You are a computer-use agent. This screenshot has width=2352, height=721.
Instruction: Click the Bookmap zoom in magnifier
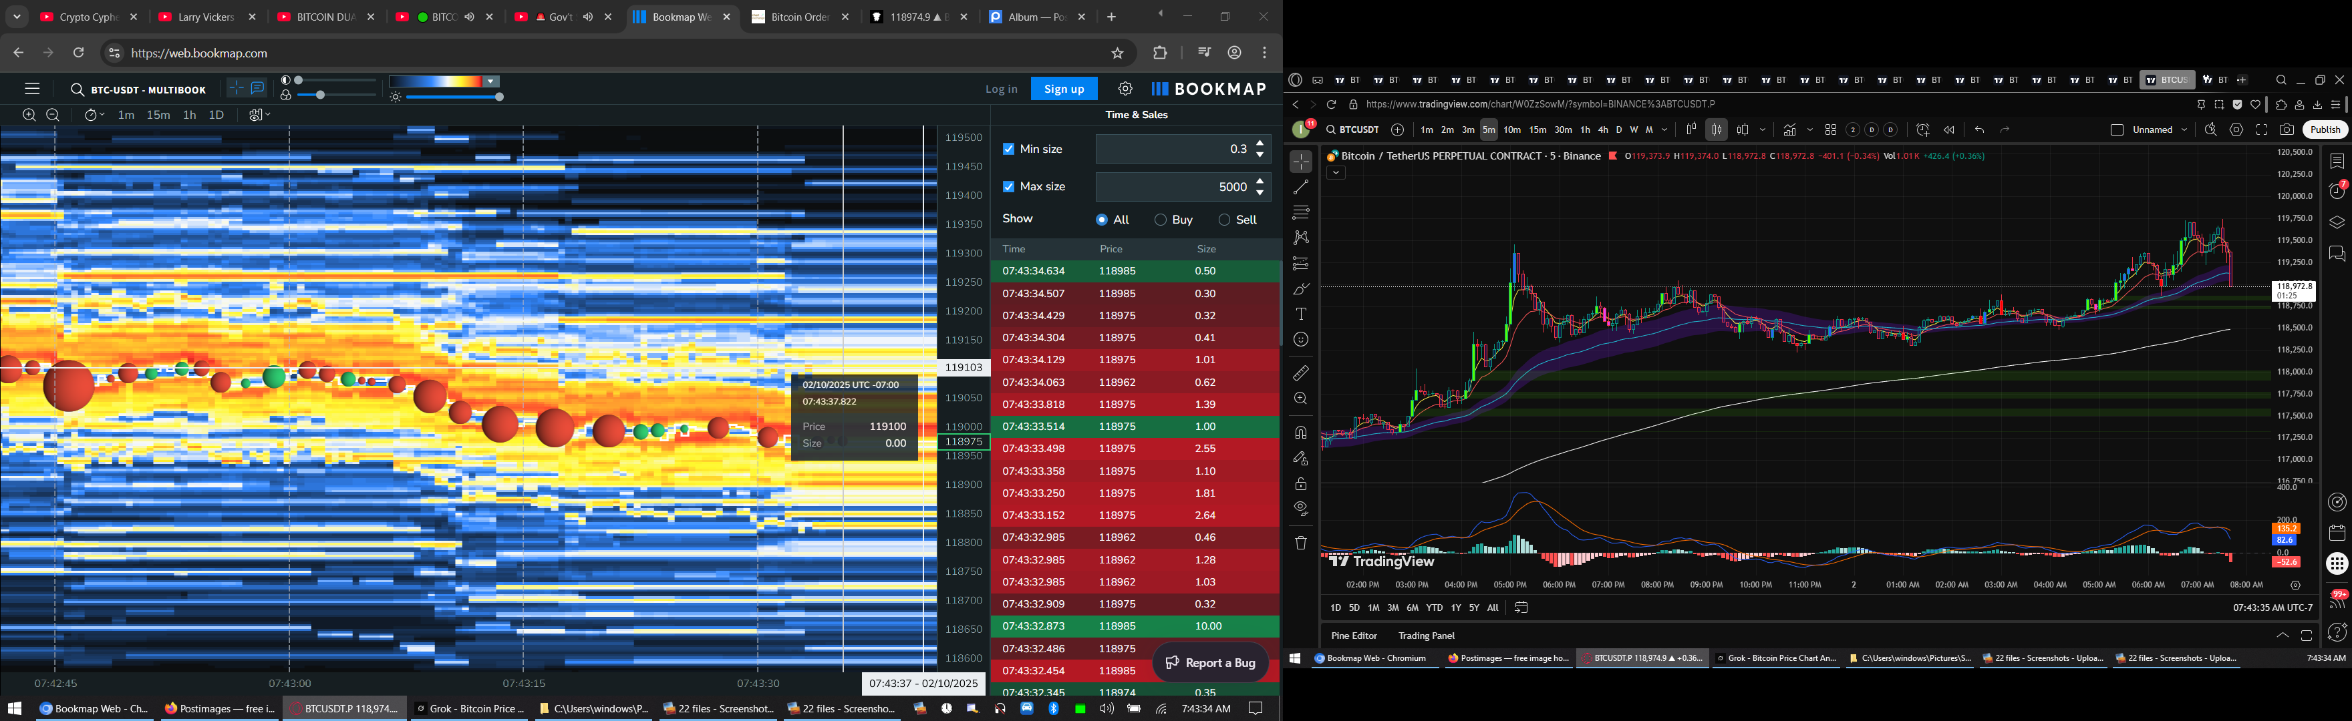click(29, 115)
